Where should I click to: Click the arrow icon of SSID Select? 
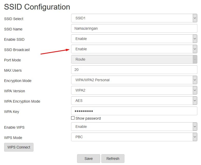tap(195, 18)
